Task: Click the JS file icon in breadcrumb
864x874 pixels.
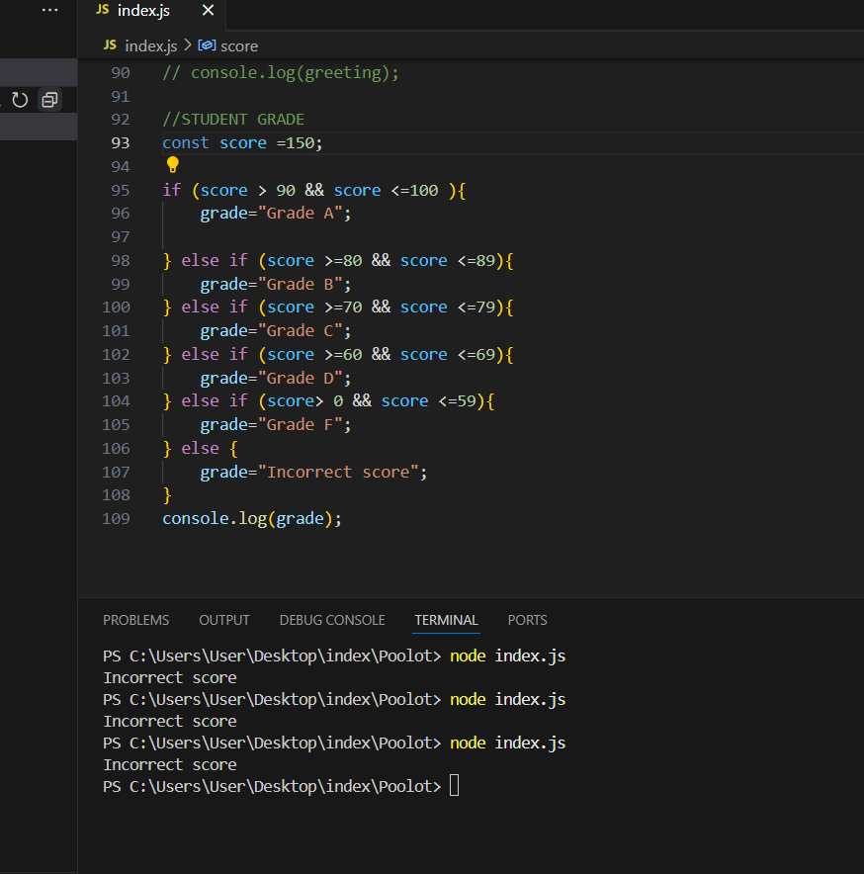Action: 110,45
